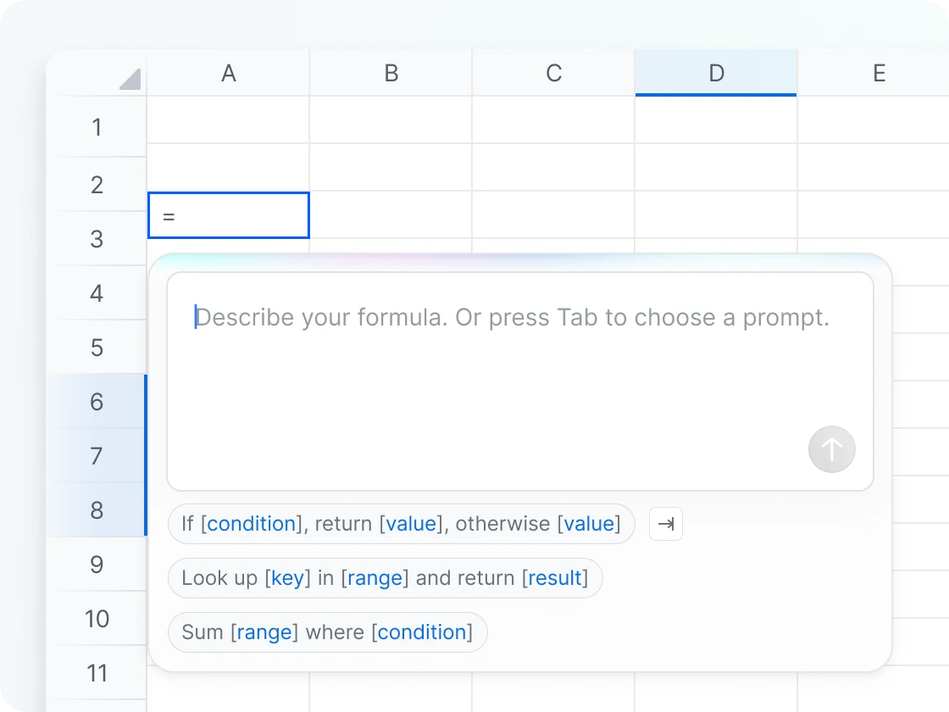949x712 pixels.
Task: Select column A header
Action: 228,73
